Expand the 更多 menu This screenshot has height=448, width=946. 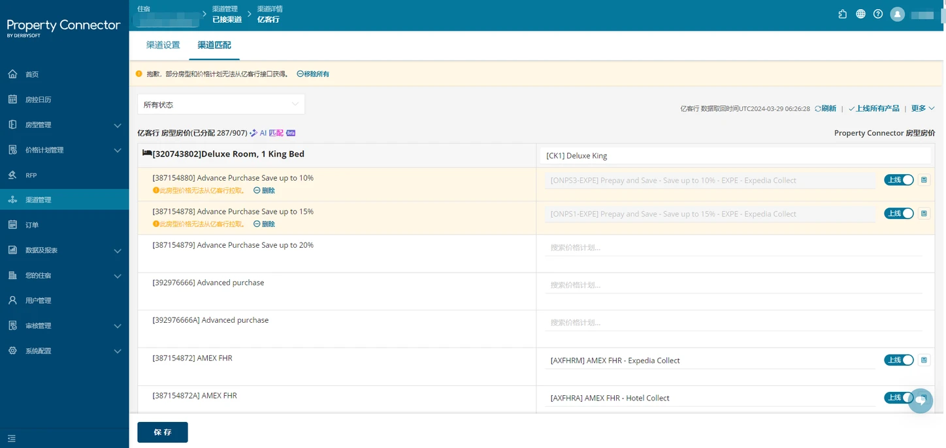point(923,108)
